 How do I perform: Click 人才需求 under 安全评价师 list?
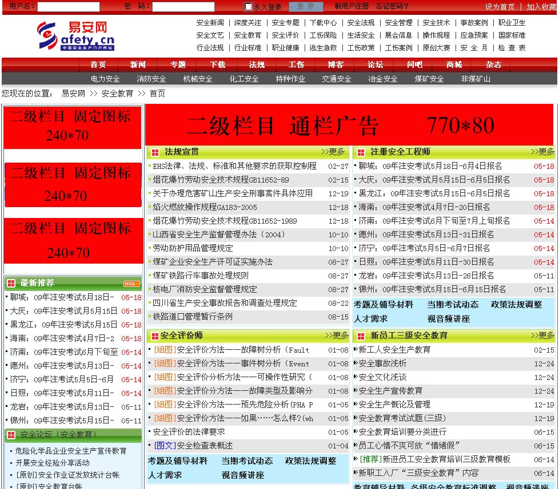pyautogui.click(x=165, y=475)
